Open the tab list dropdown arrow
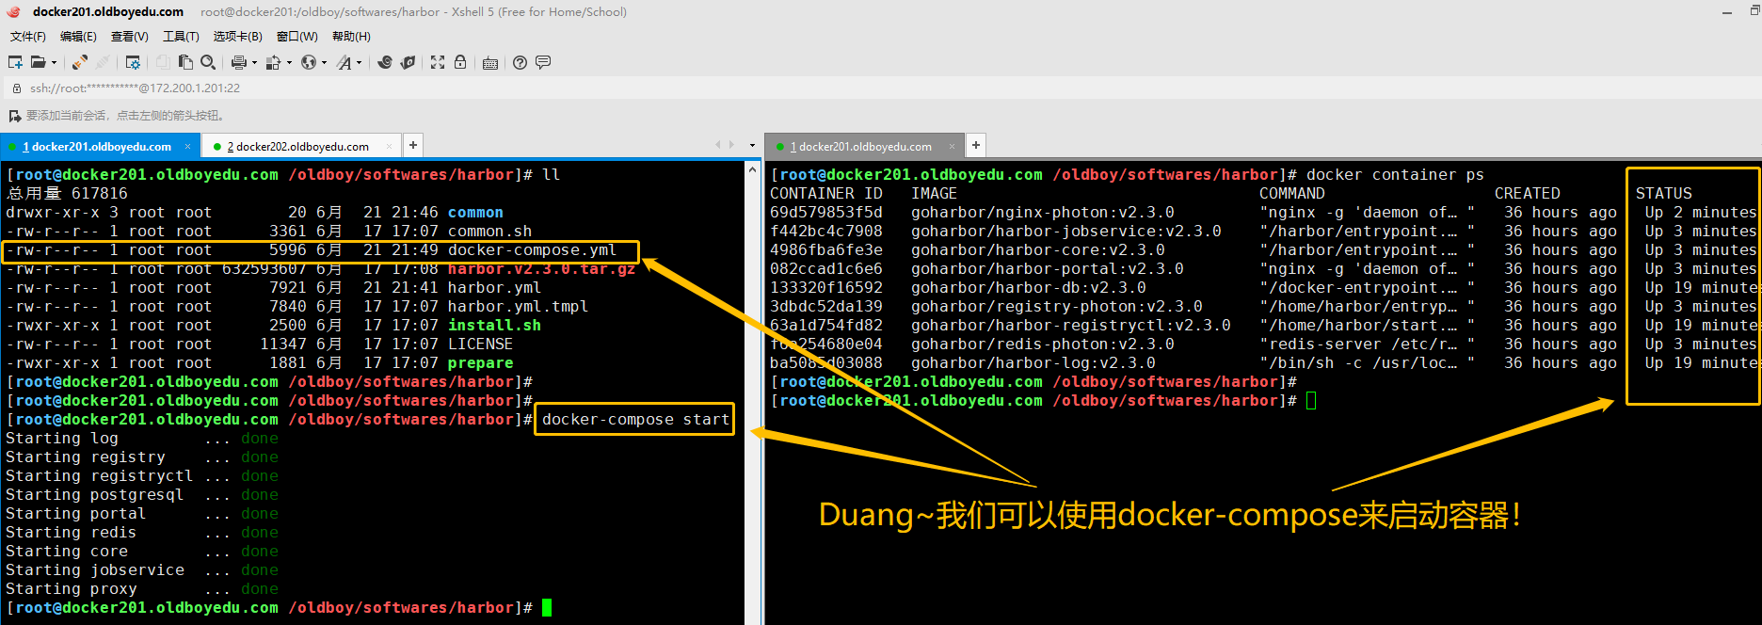This screenshot has height=625, width=1762. (x=752, y=146)
